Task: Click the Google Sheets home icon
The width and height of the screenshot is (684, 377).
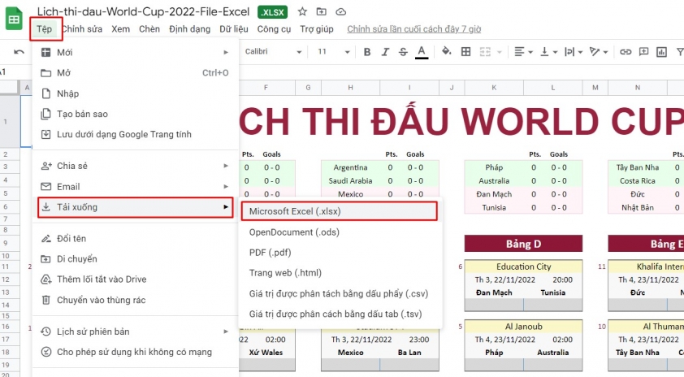Action: point(14,19)
